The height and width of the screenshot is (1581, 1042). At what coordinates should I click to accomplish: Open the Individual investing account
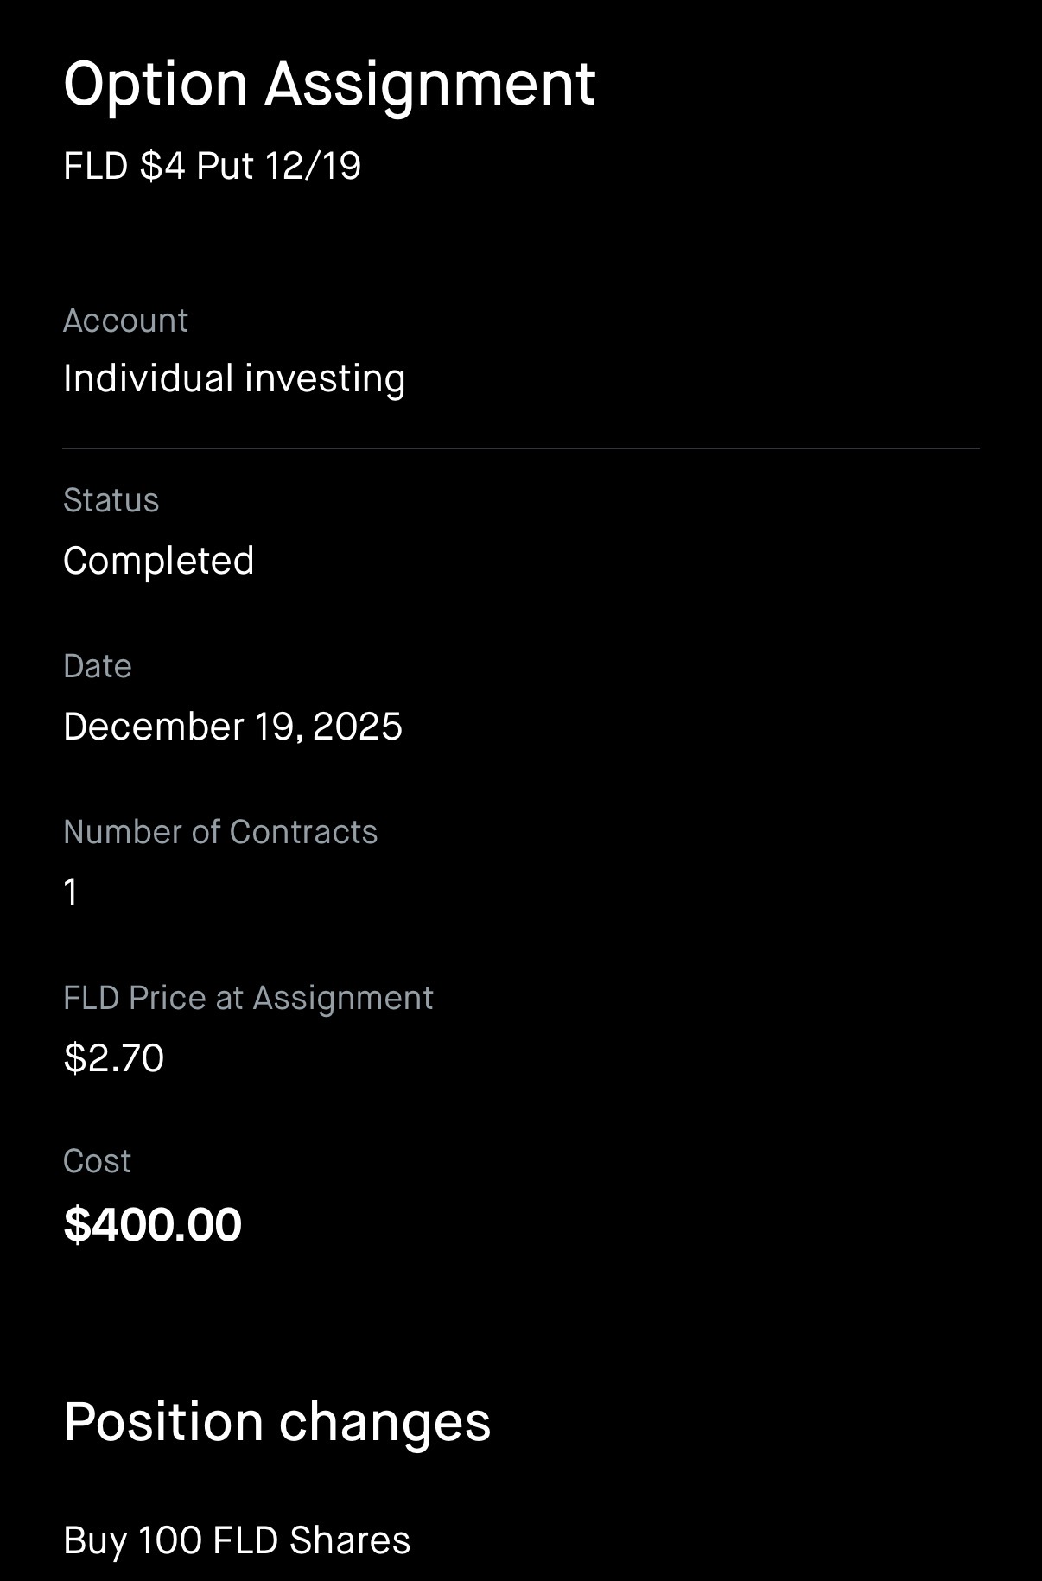[234, 378]
